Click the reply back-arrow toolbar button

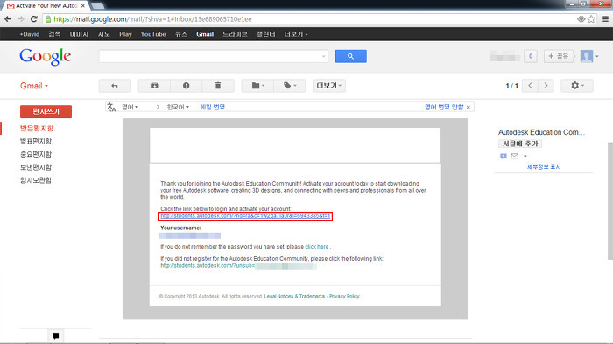115,86
